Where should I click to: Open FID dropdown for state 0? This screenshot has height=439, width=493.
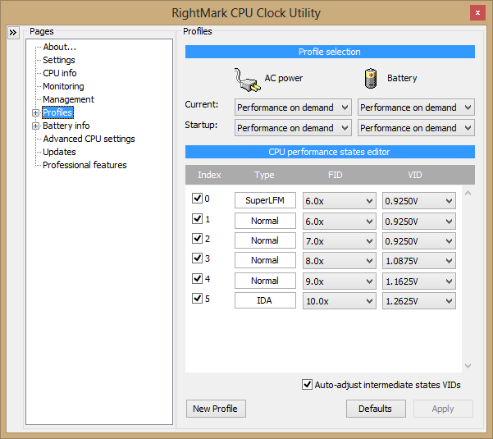(x=340, y=201)
